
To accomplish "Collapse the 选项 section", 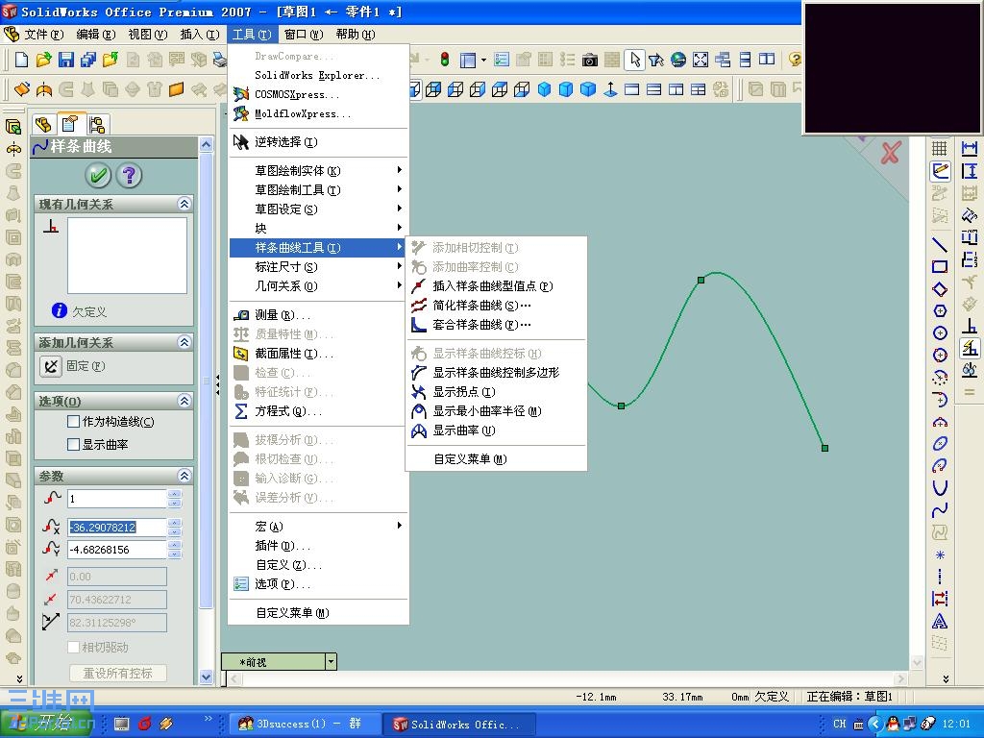I will click(184, 401).
